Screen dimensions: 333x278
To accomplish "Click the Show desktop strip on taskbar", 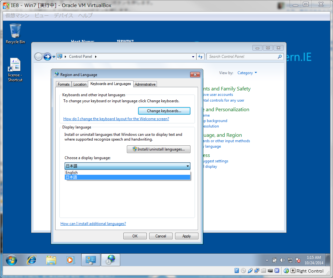I will point(328,260).
